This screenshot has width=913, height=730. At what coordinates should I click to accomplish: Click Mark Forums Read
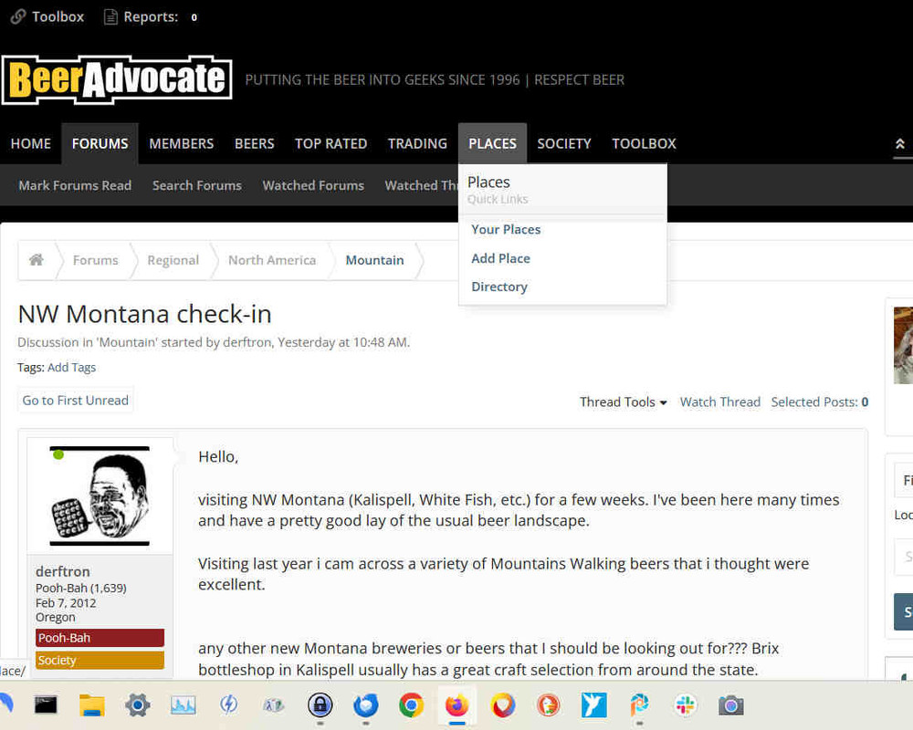point(75,186)
